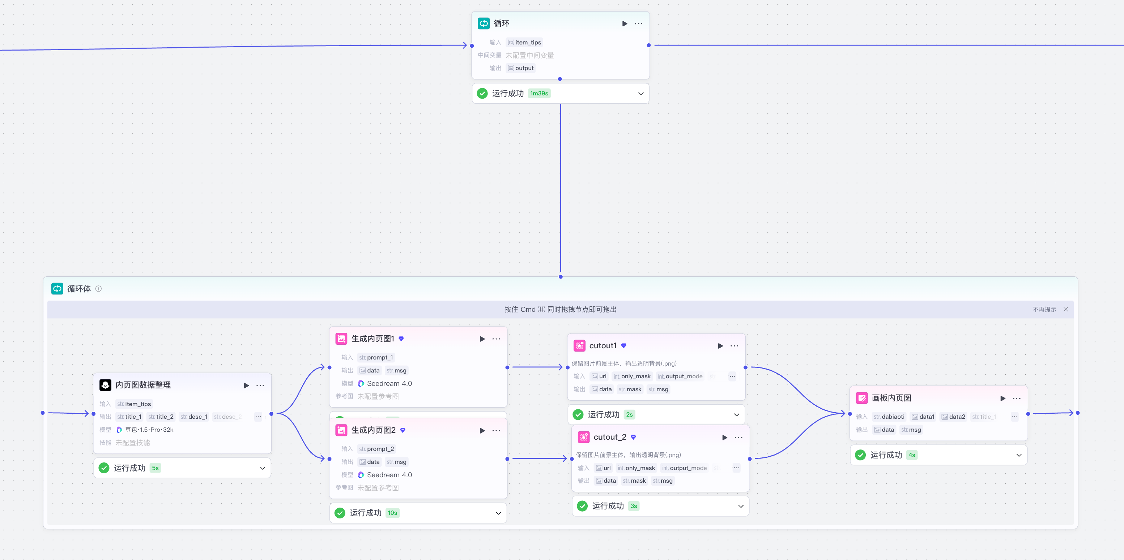Run the 生成内页图1 node
Image resolution: width=1124 pixels, height=560 pixels.
[x=482, y=339]
